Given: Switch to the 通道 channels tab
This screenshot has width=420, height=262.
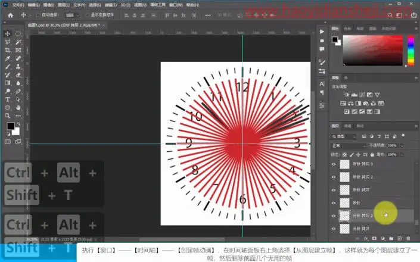Looking at the screenshot, I should point(348,126).
